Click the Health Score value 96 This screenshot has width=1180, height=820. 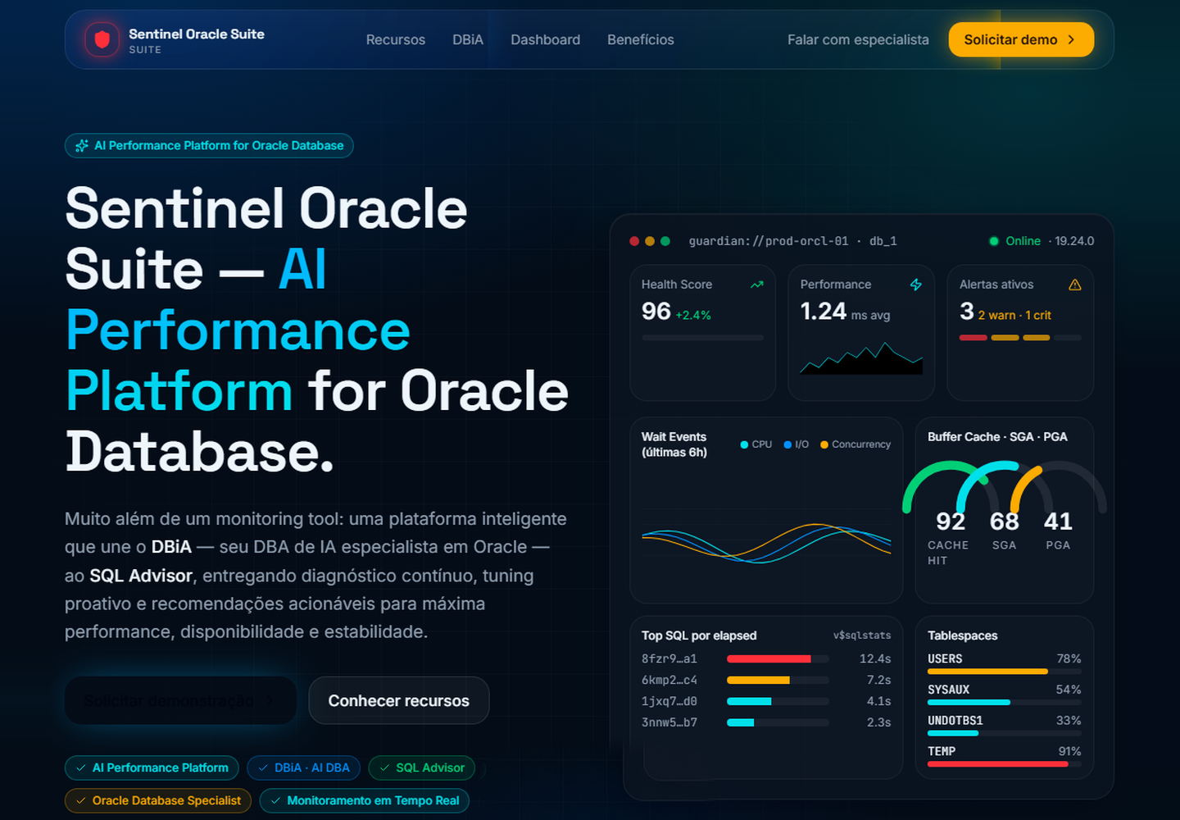coord(656,312)
